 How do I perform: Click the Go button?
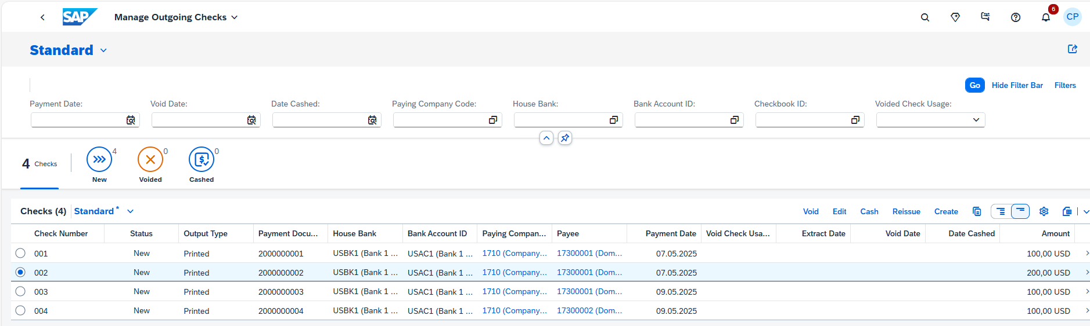click(974, 85)
